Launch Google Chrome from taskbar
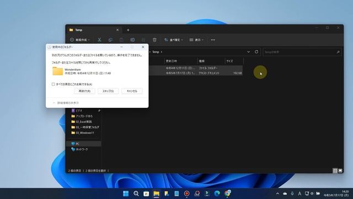 227,193
